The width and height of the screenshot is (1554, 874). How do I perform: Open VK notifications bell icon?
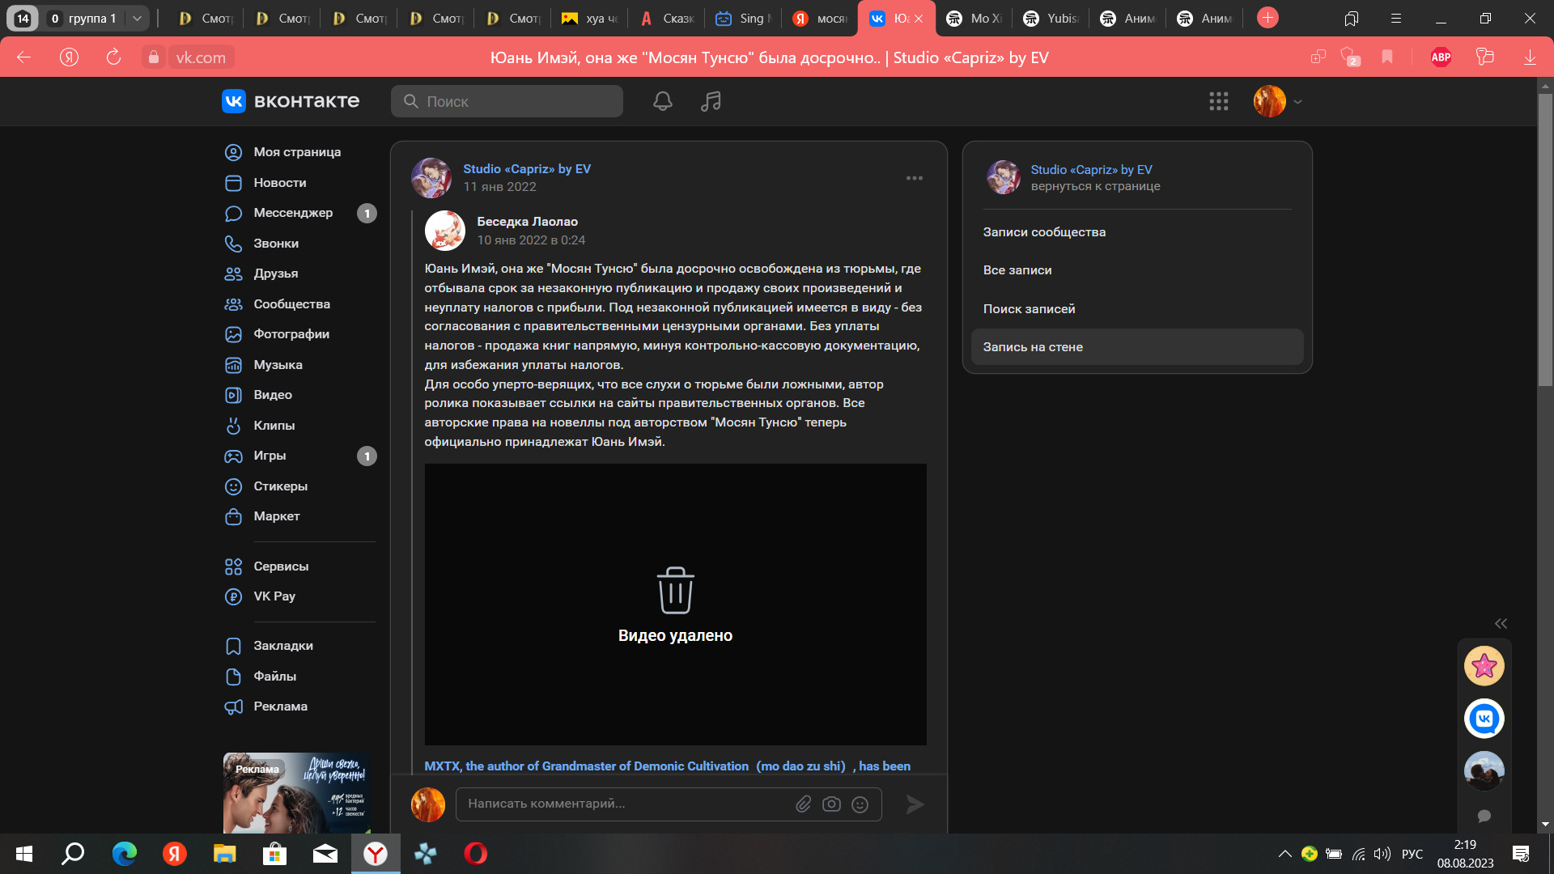[x=662, y=101]
